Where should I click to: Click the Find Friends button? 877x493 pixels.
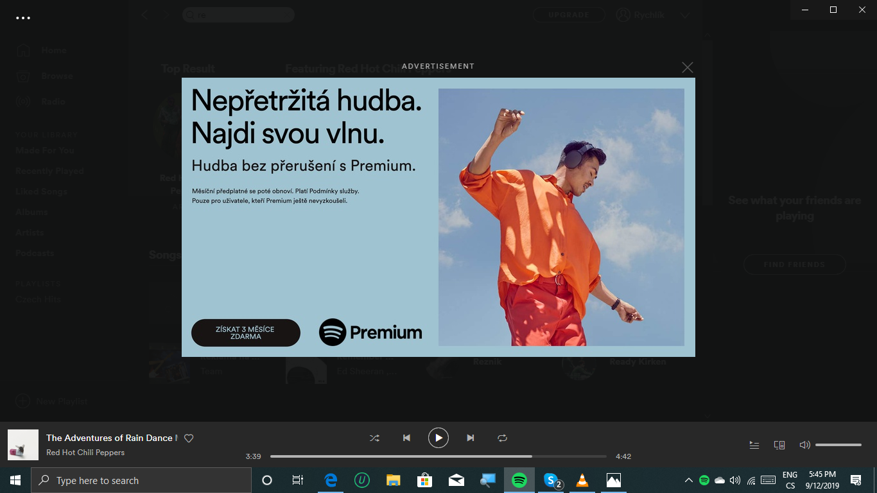[795, 264]
